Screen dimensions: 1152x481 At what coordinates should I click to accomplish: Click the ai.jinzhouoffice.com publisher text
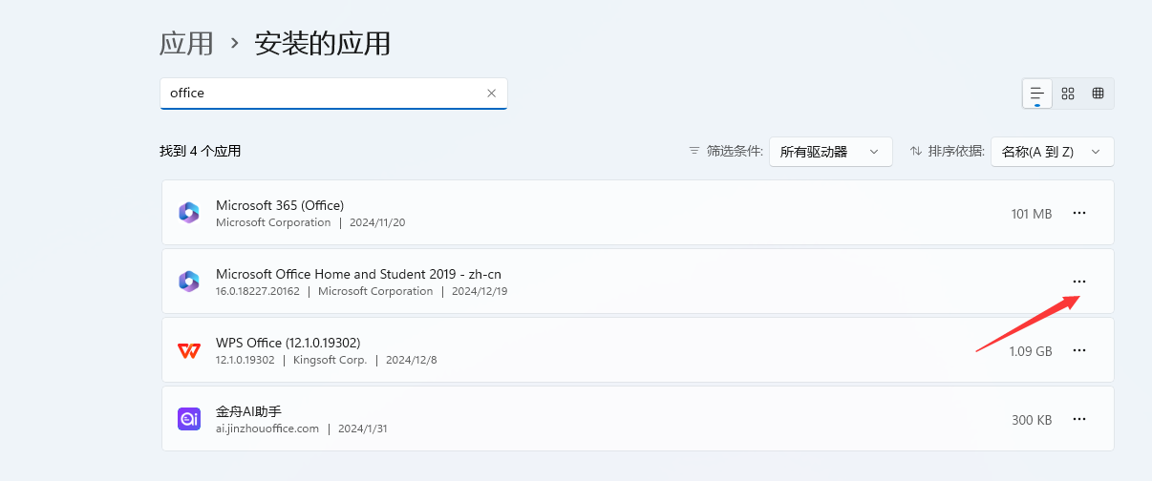click(x=267, y=429)
